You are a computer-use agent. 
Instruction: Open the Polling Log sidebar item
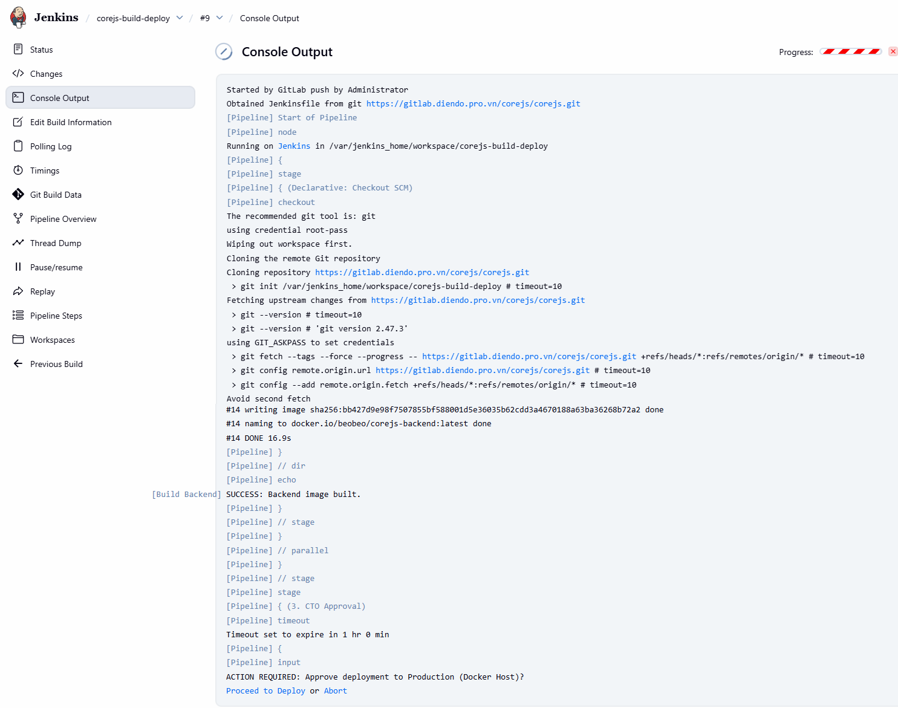pos(51,146)
